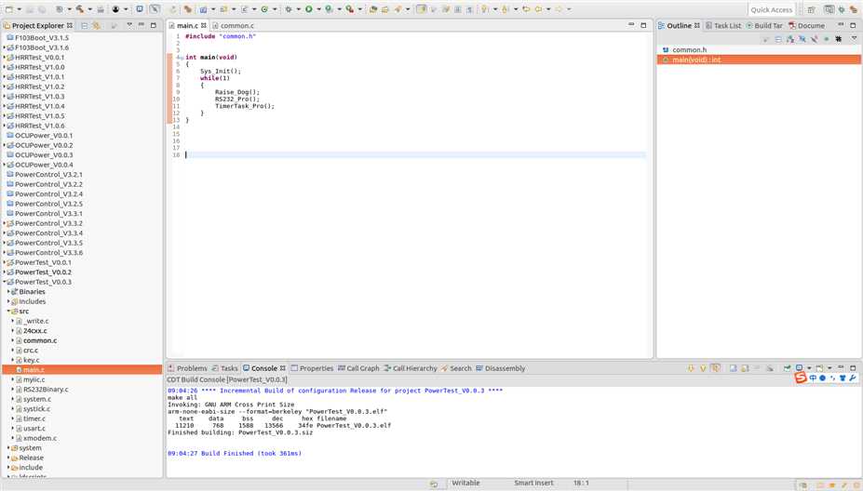
Task: Click Show Next Error arrow in Console
Action: 691,368
